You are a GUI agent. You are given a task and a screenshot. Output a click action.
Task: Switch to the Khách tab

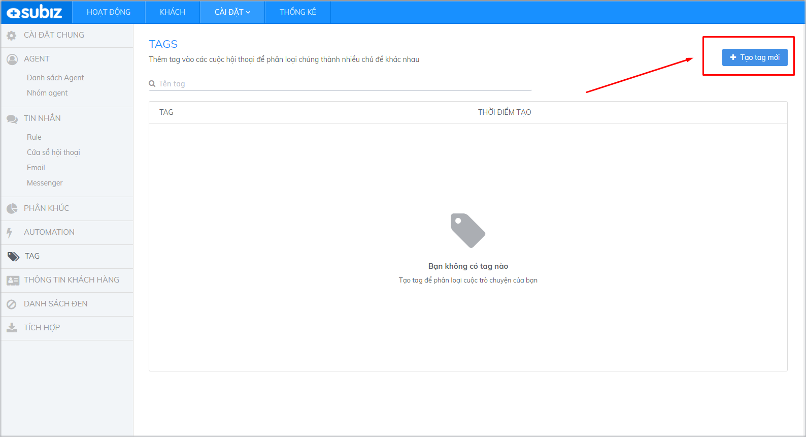(x=173, y=12)
